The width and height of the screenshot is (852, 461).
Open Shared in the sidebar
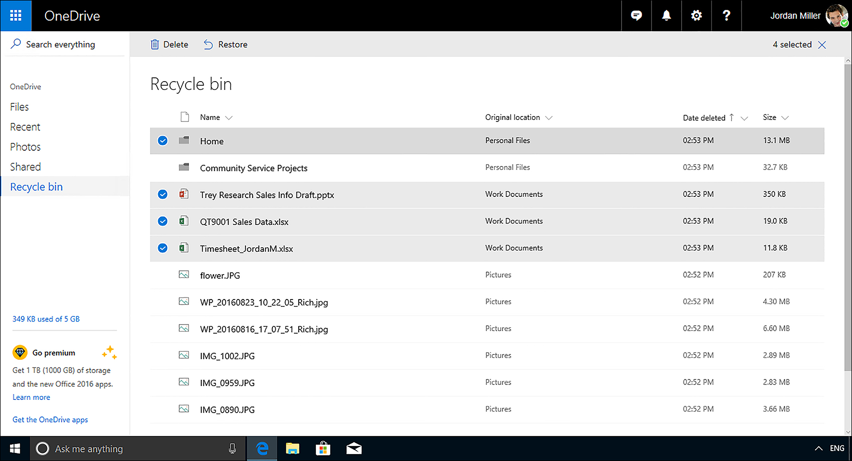point(26,167)
